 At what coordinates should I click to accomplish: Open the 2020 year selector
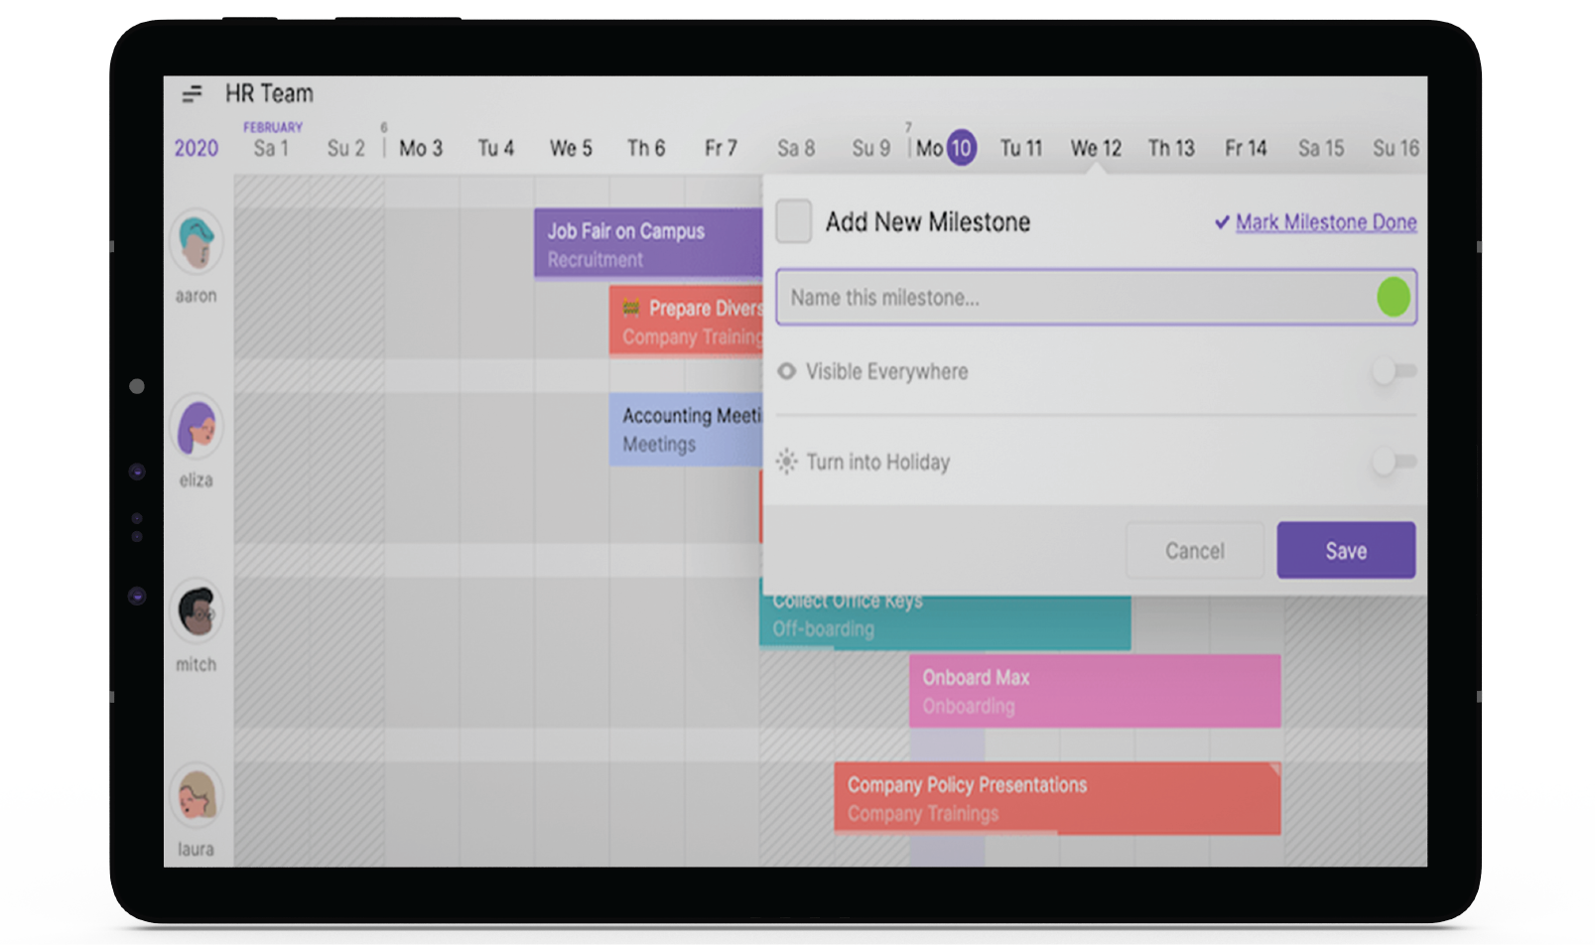[197, 149]
